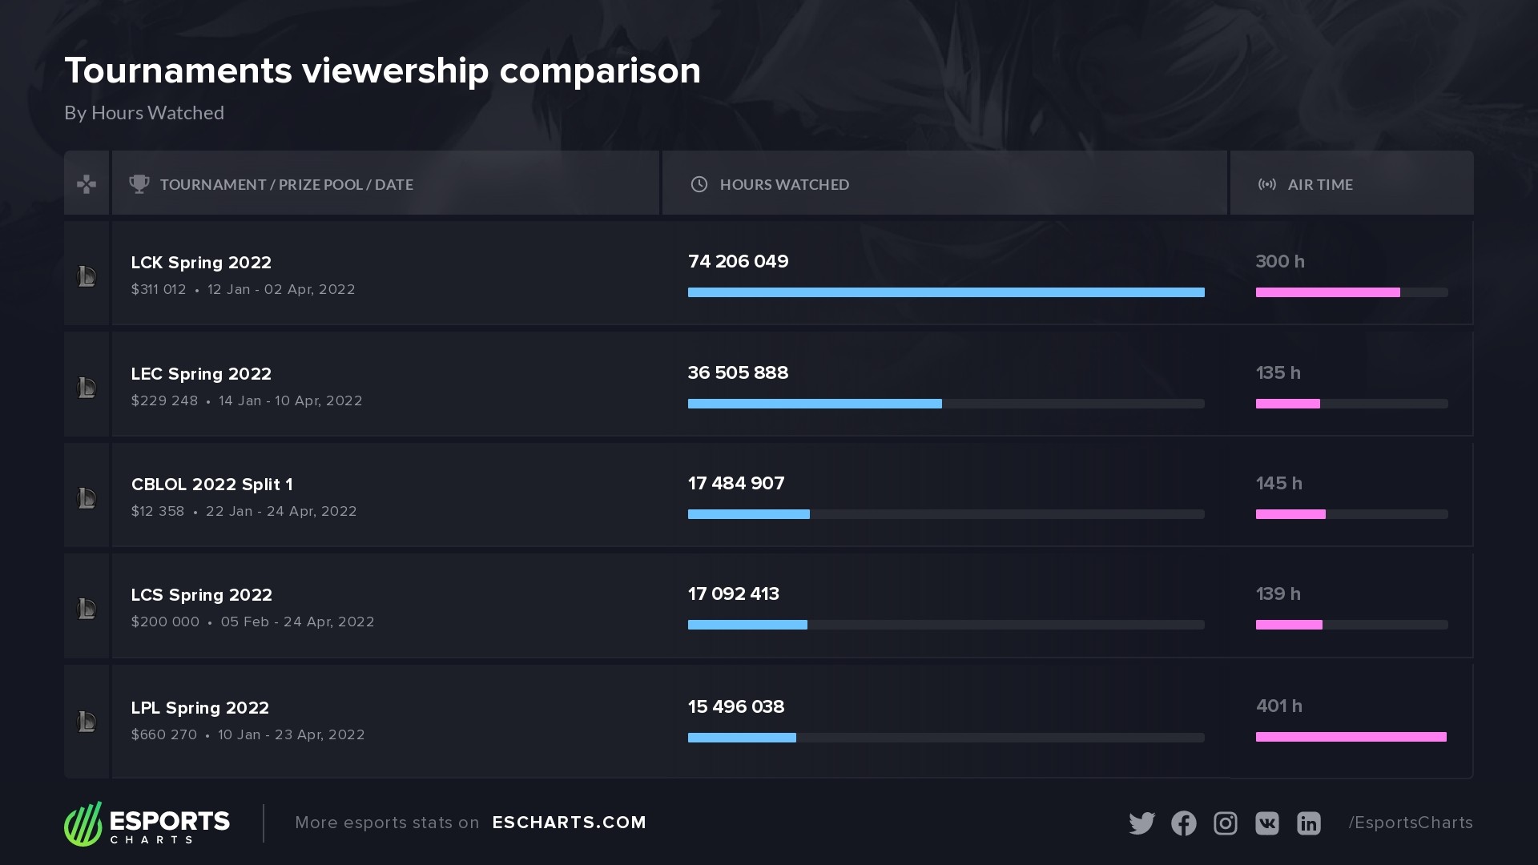Click the gamepad icon in table header
The height and width of the screenshot is (865, 1538).
pyautogui.click(x=87, y=185)
